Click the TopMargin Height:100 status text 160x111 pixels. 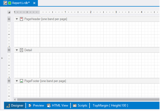click(110, 105)
